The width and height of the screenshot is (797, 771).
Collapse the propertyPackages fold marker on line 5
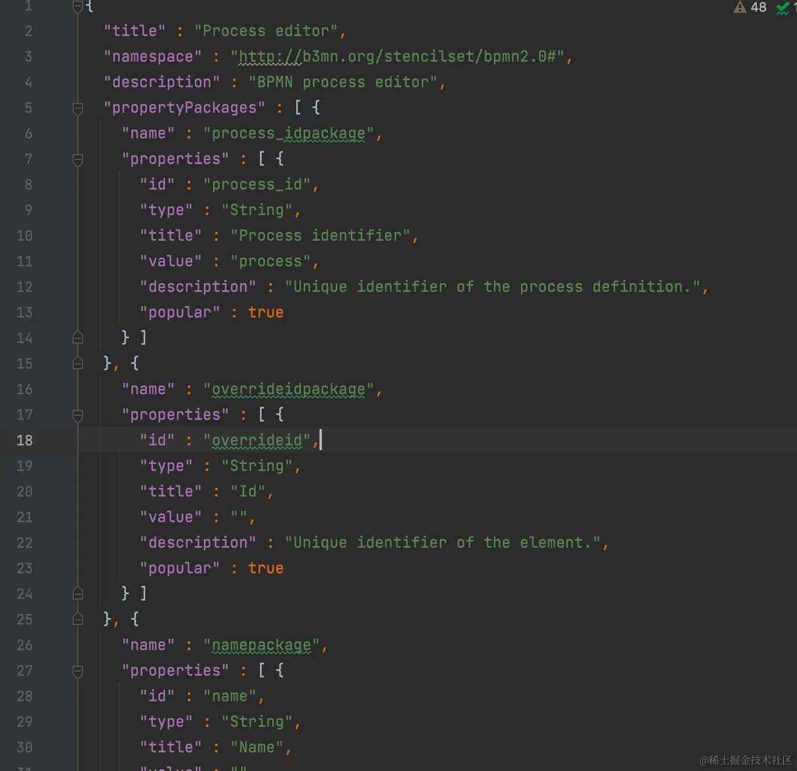(78, 108)
